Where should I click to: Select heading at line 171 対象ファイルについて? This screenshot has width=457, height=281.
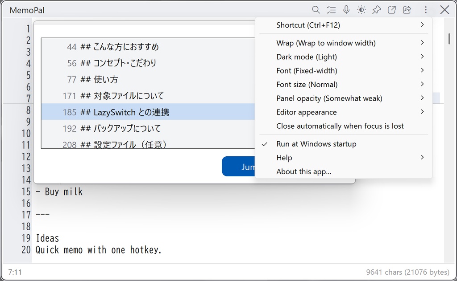(x=148, y=96)
